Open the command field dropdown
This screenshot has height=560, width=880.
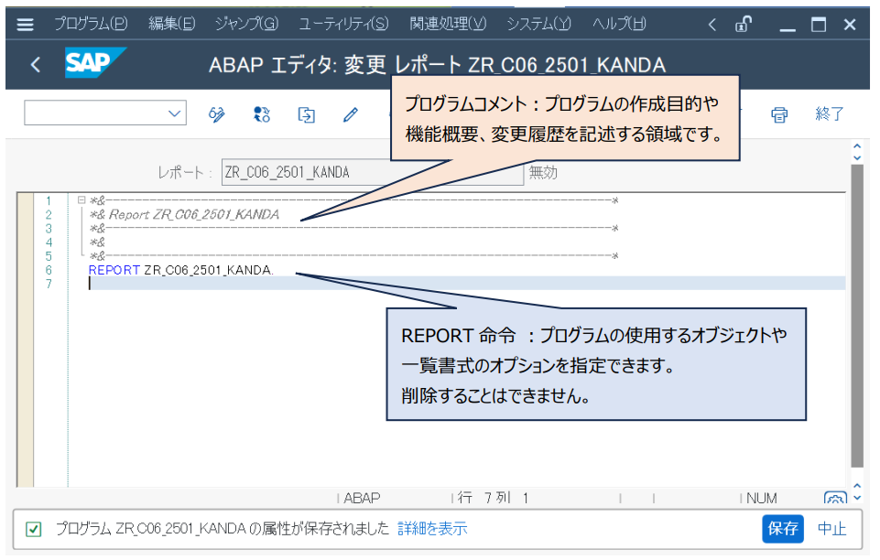[175, 113]
